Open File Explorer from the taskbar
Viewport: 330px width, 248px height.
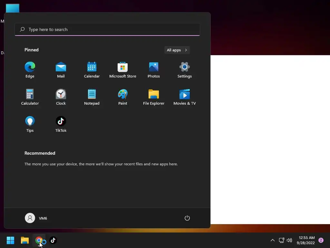(x=24, y=240)
